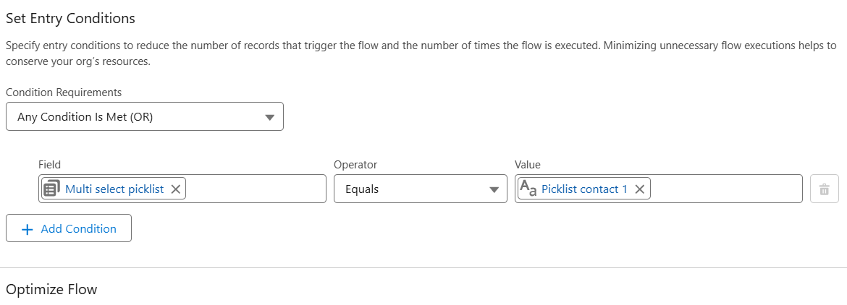Click empty area of Field input

pyautogui.click(x=253, y=189)
